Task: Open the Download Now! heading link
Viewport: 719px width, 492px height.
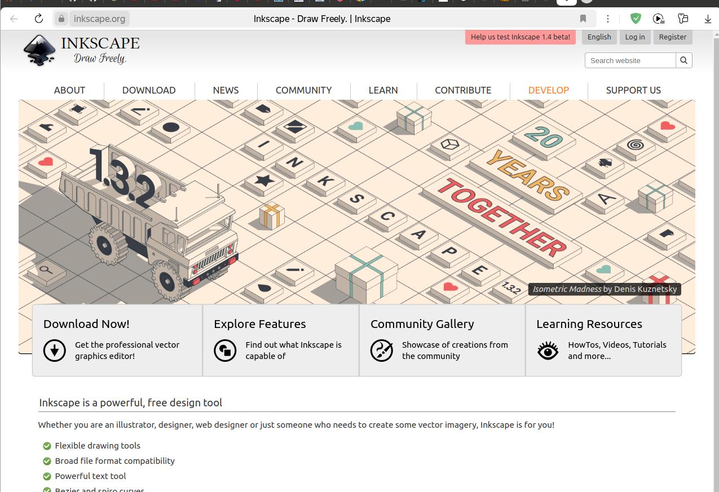Action: [x=86, y=324]
